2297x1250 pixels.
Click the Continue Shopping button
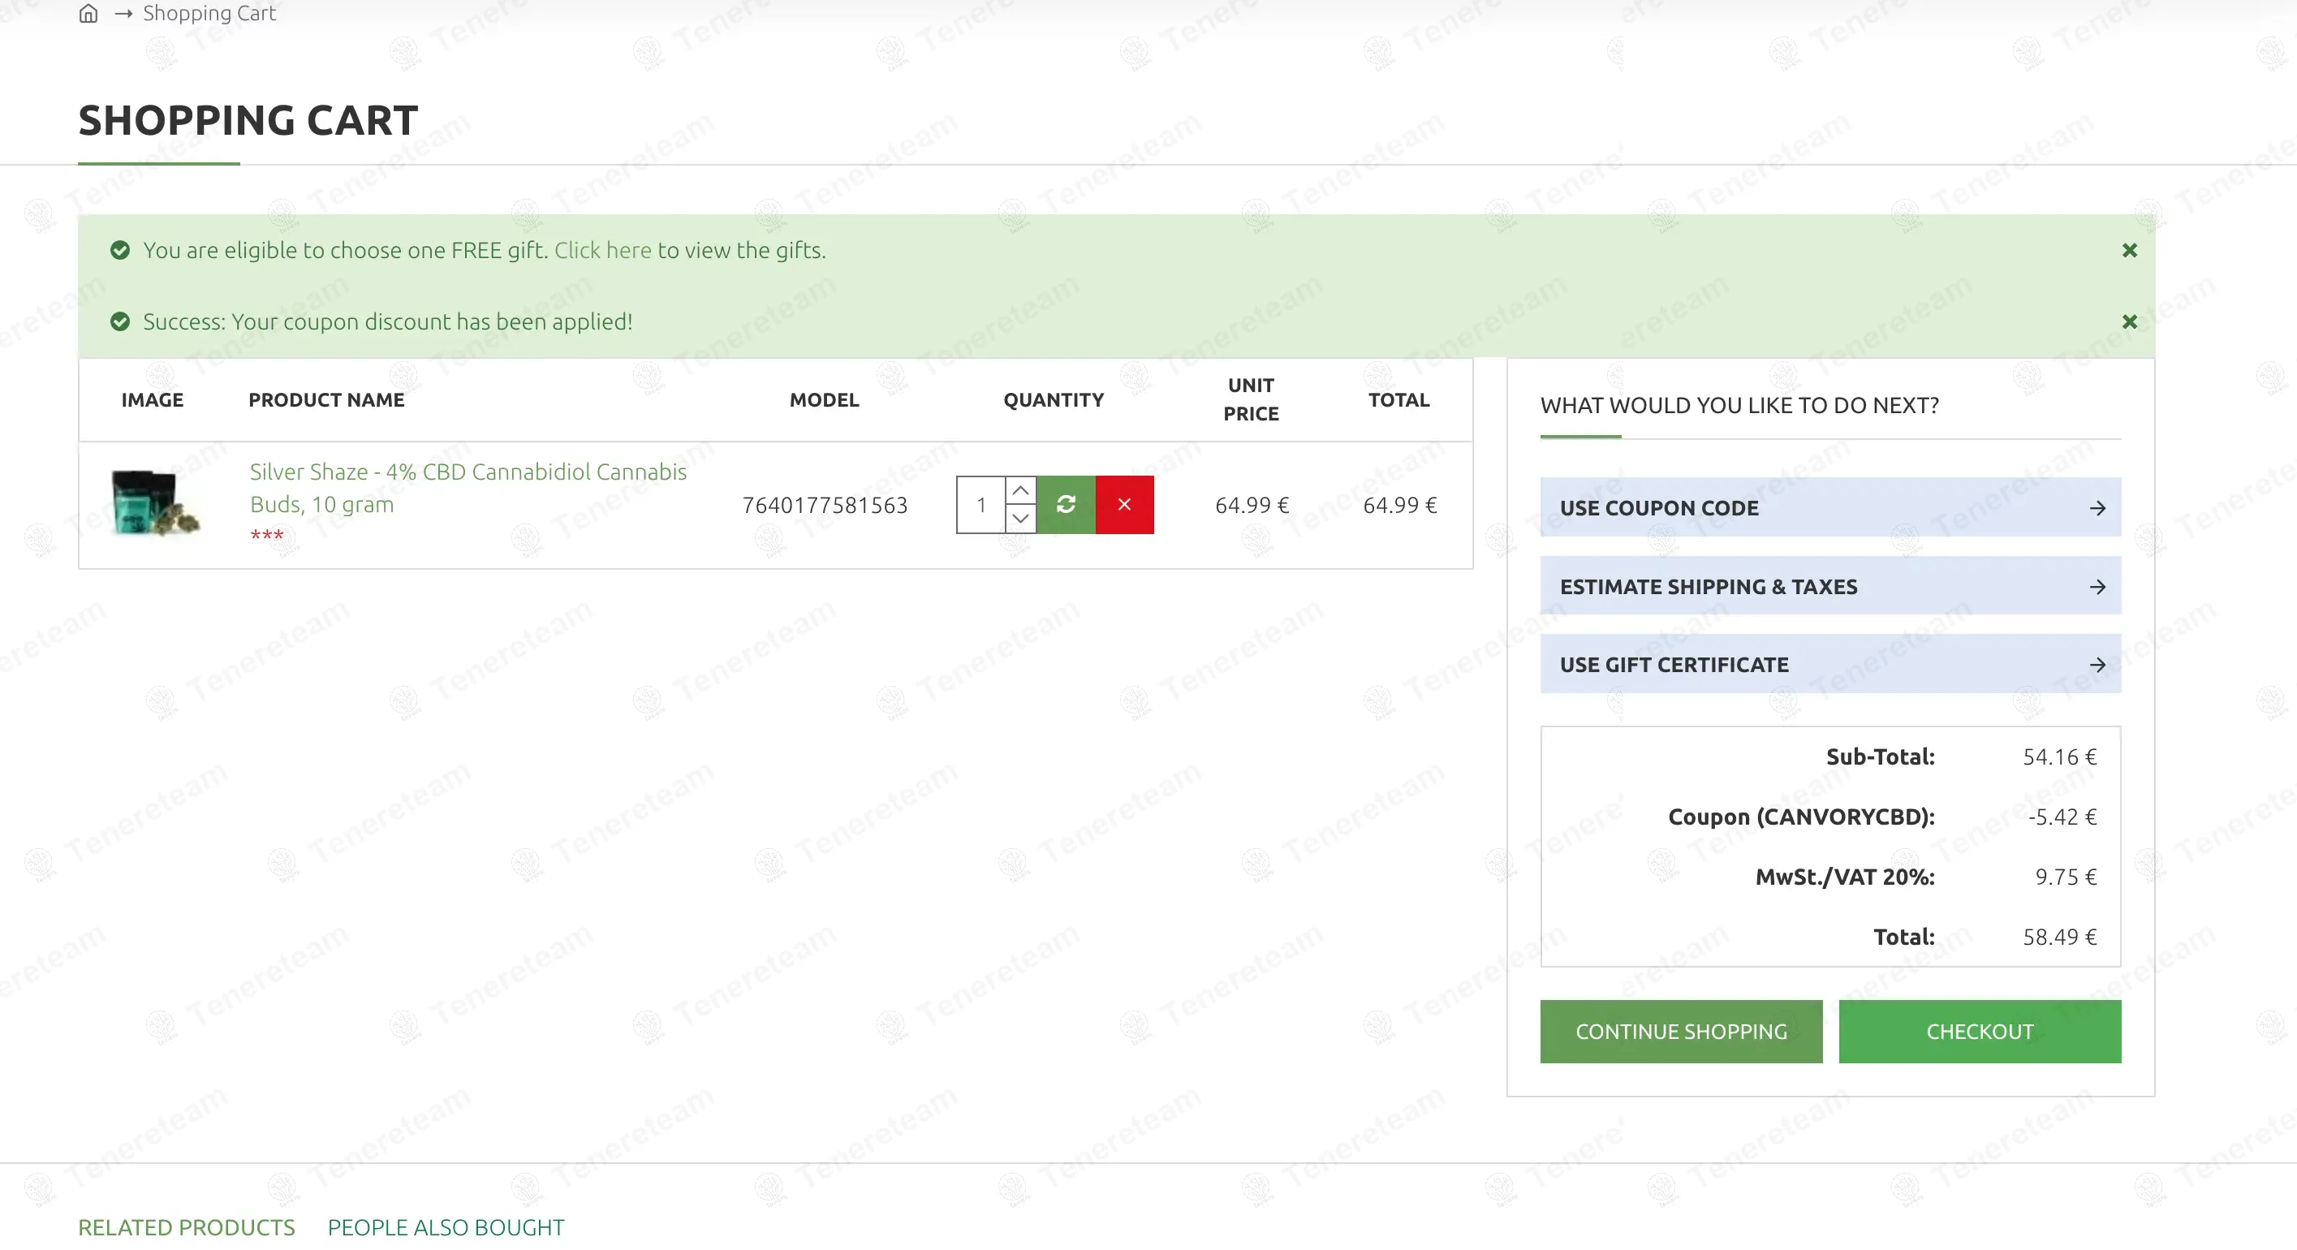(1681, 1031)
